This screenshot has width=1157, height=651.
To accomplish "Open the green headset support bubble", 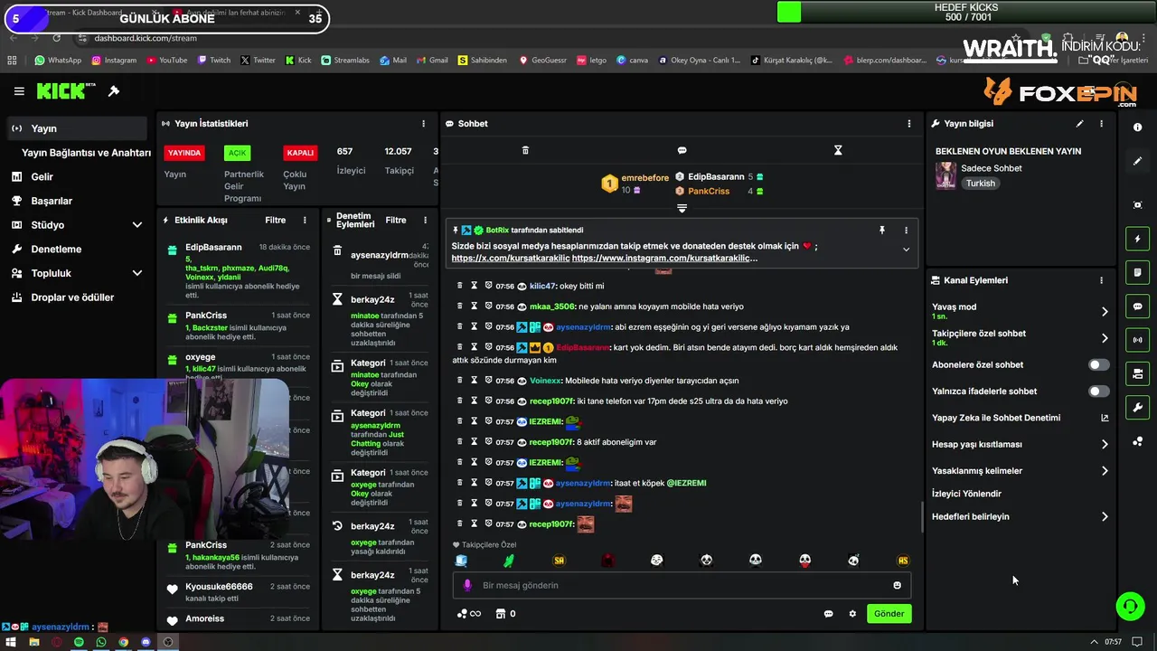I will tap(1130, 606).
